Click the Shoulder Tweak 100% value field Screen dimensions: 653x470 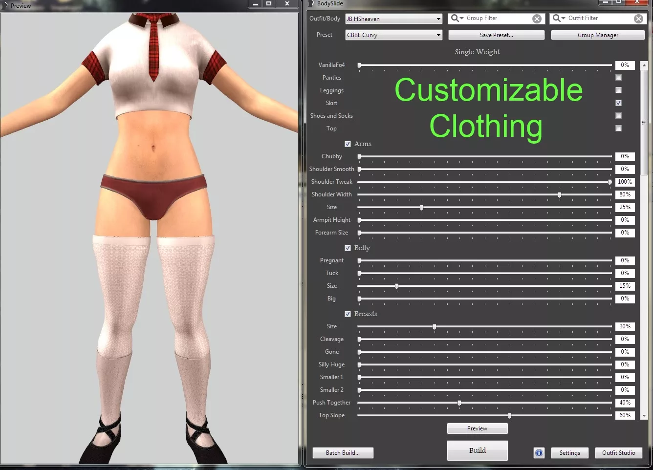(x=625, y=182)
